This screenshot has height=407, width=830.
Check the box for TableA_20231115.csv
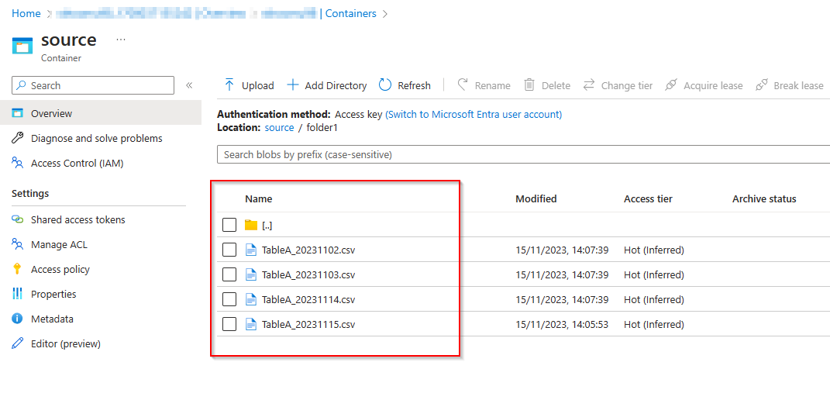click(x=229, y=324)
